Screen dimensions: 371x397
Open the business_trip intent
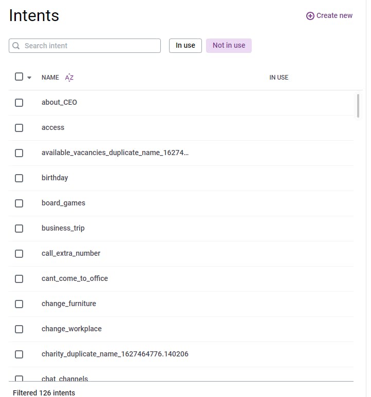63,228
